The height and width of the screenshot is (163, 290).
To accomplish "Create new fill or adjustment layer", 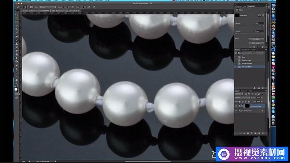I will click(252, 133).
